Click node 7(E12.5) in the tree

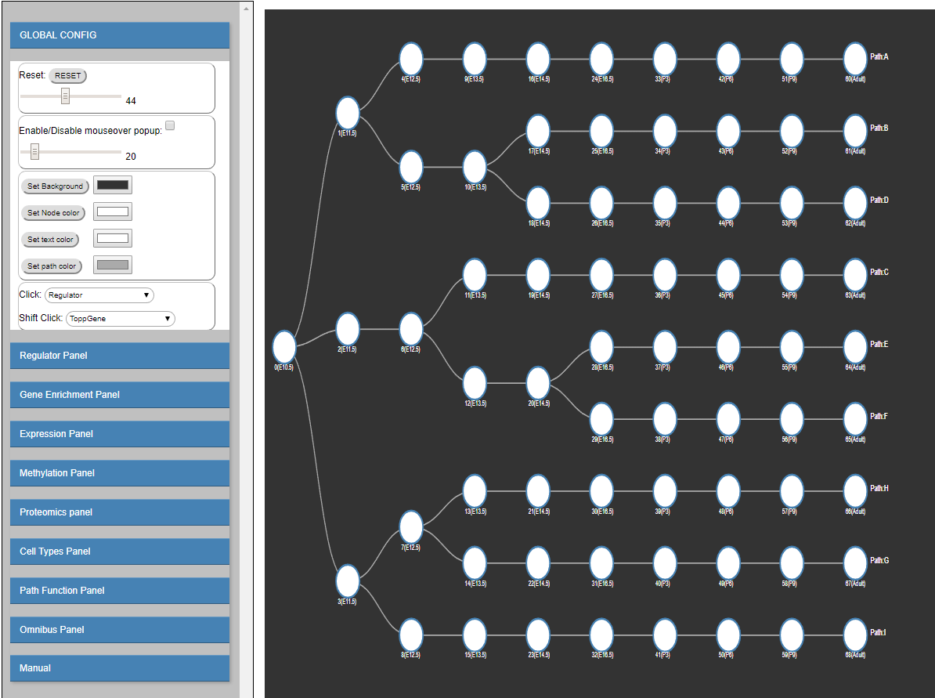click(x=411, y=526)
